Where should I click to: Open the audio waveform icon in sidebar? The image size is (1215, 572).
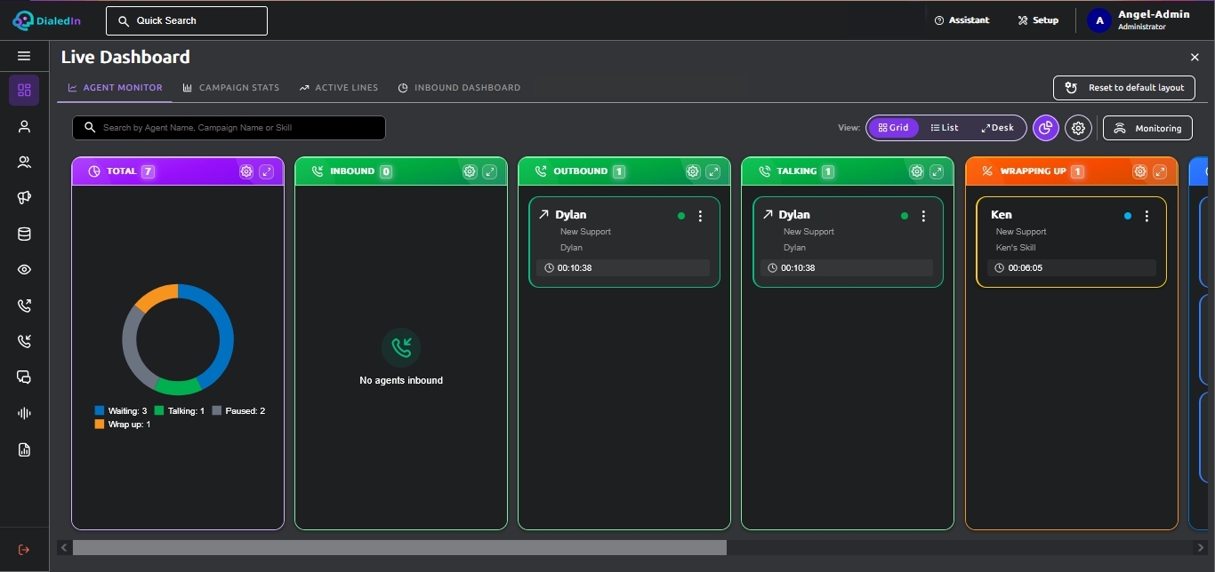coord(24,413)
